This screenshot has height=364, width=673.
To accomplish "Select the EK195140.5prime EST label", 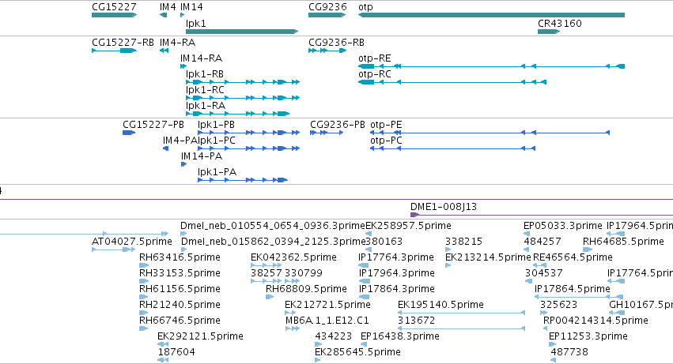I will coord(440,305).
